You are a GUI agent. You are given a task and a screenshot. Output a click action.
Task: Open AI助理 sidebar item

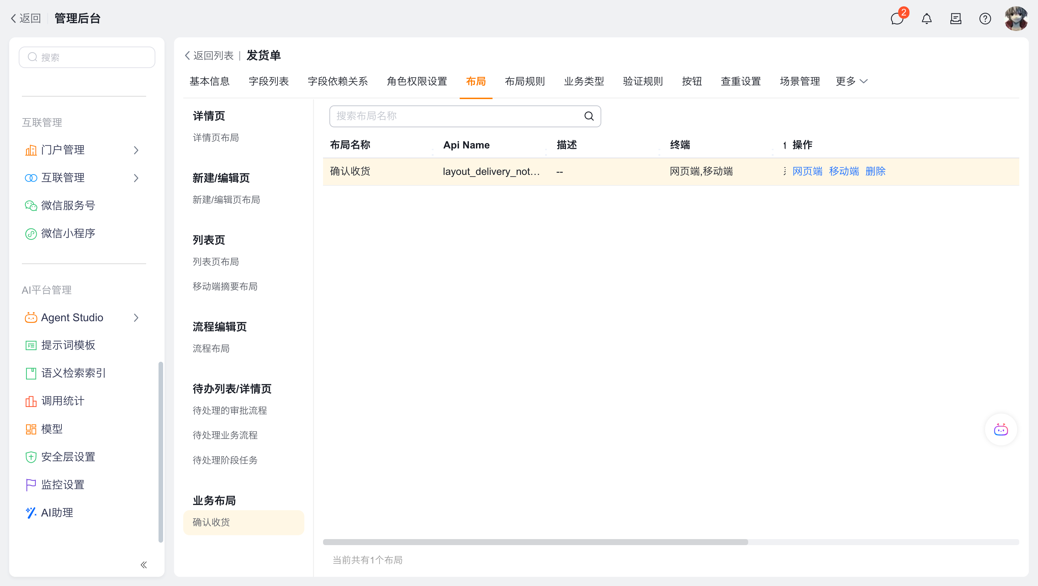pos(57,512)
